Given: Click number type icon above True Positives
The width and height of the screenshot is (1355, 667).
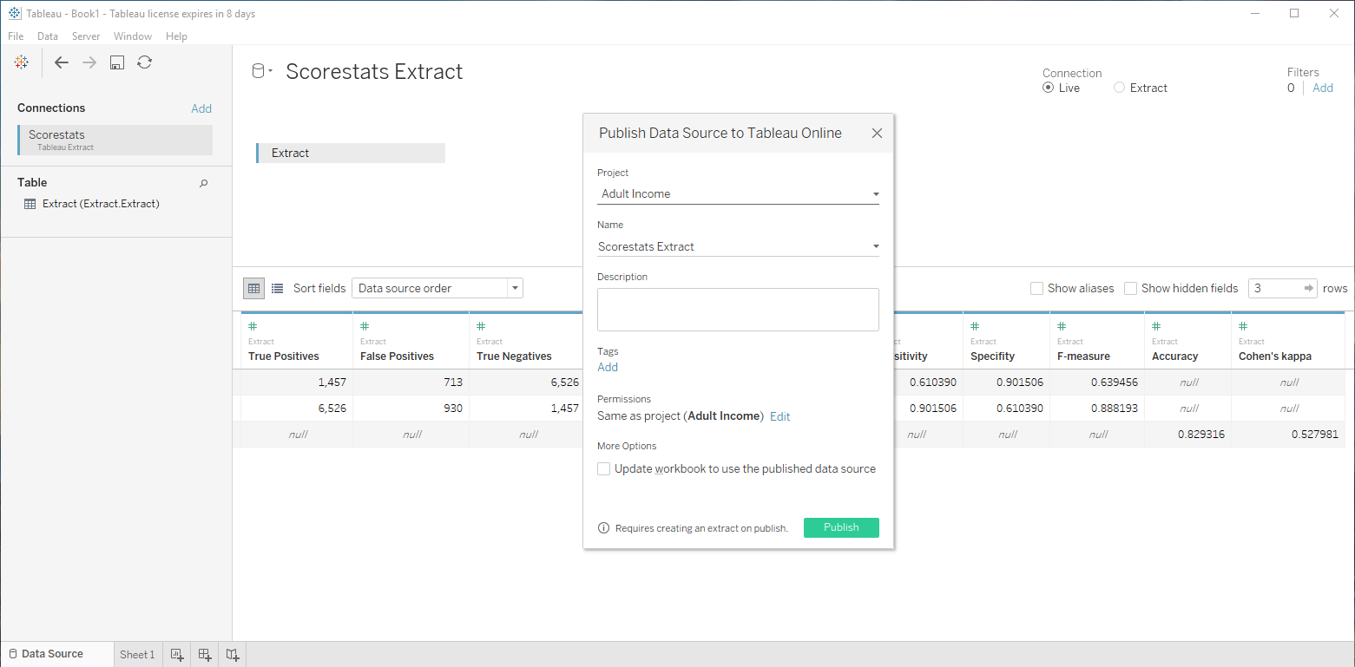Looking at the screenshot, I should coord(253,326).
